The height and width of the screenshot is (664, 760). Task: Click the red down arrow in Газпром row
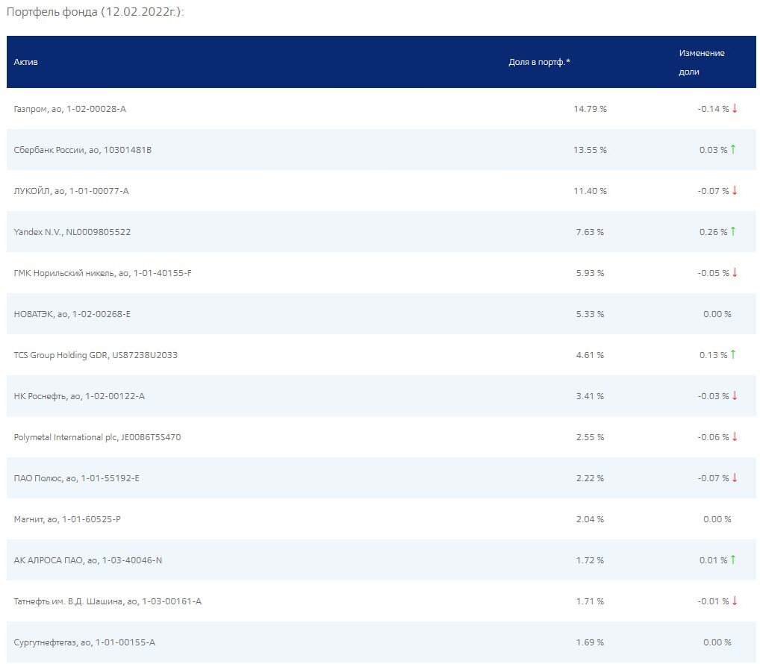(x=735, y=108)
